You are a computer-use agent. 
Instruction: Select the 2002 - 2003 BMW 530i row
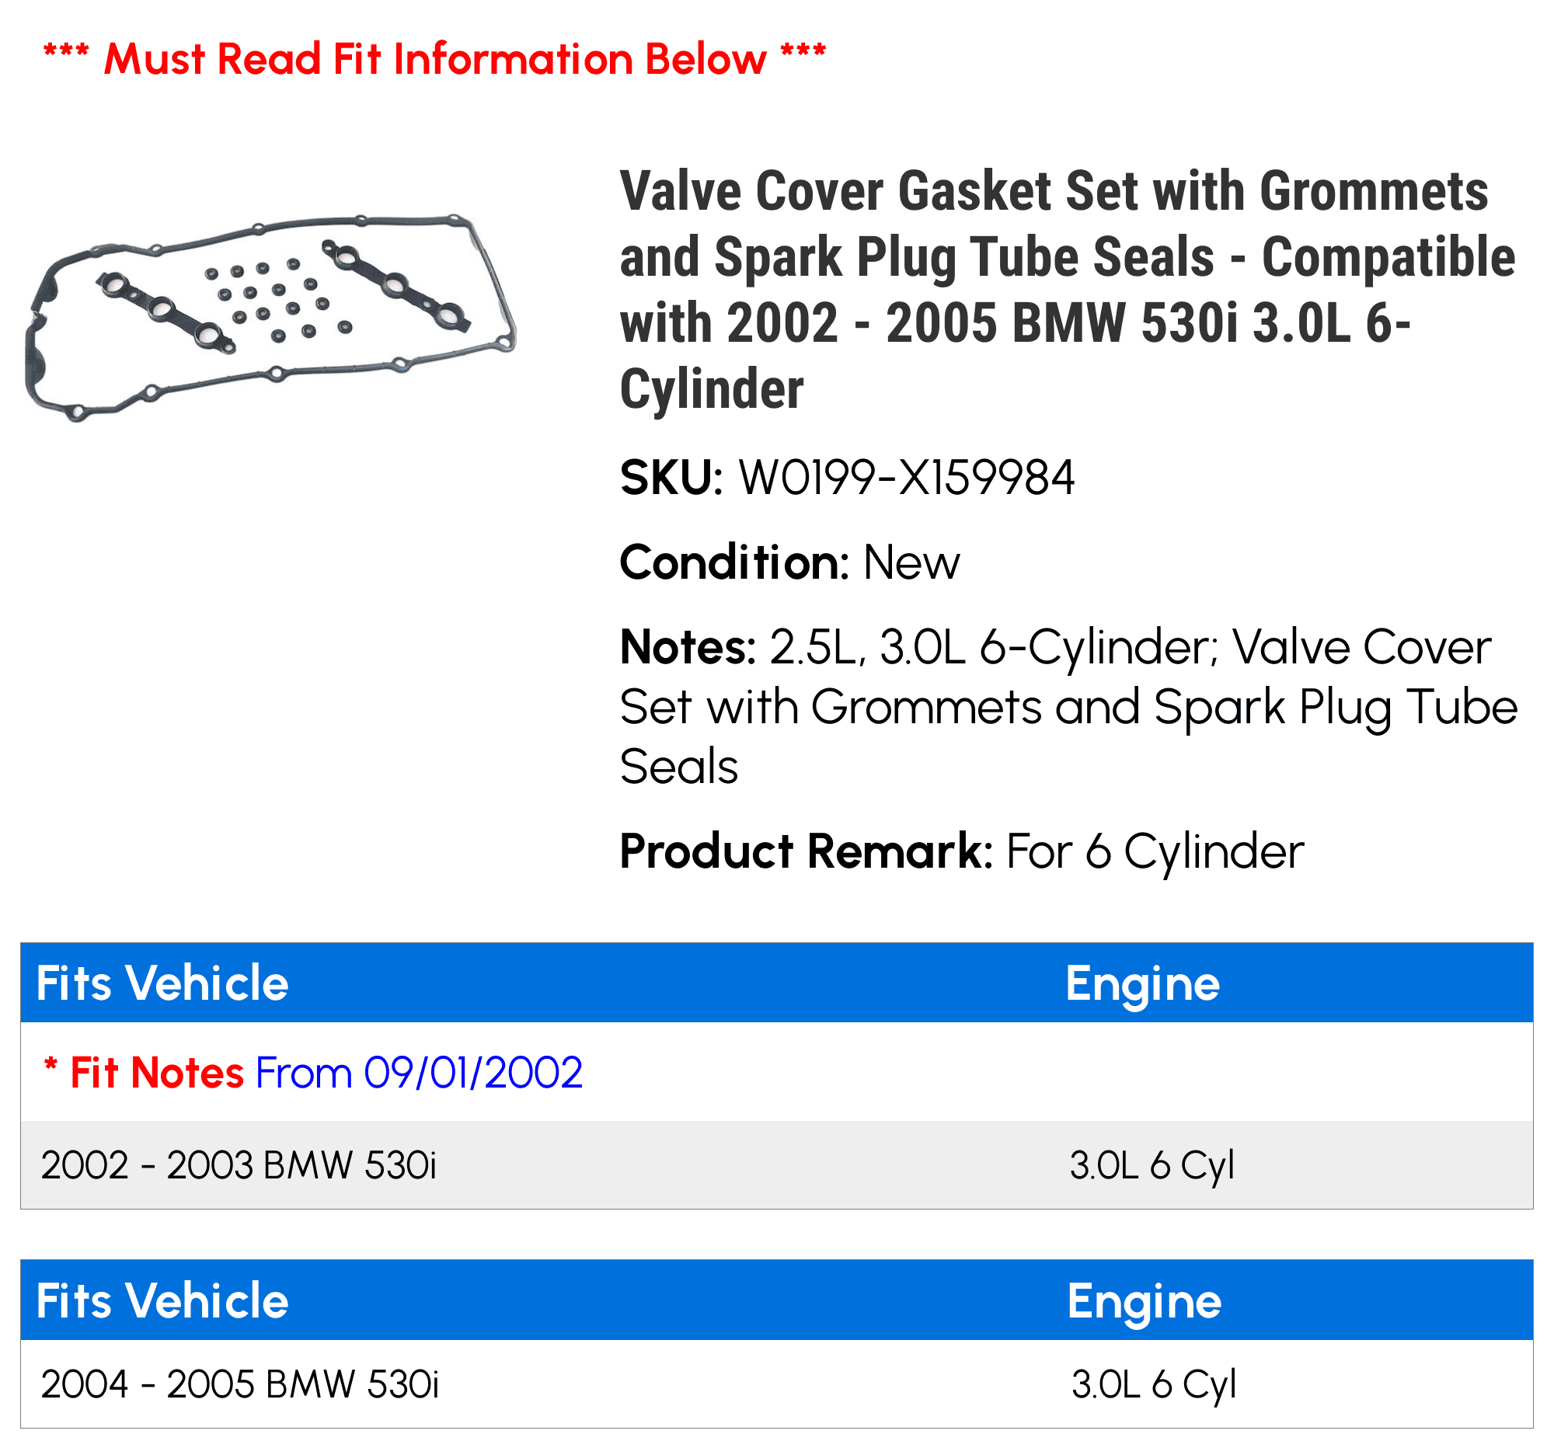tap(776, 1165)
